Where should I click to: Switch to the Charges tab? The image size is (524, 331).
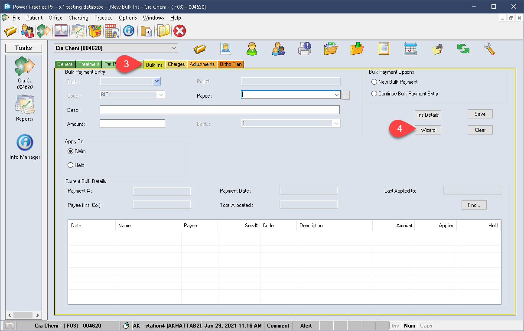click(x=176, y=64)
